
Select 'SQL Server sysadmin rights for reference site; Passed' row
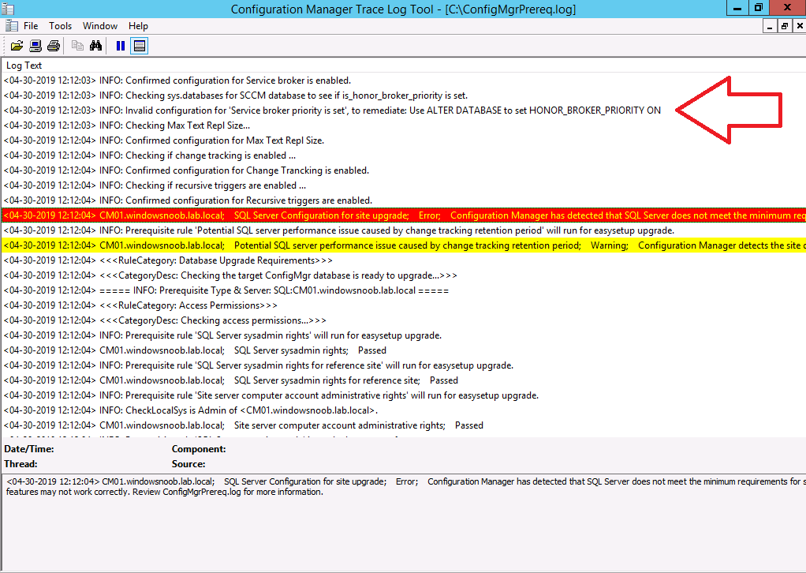404,380
